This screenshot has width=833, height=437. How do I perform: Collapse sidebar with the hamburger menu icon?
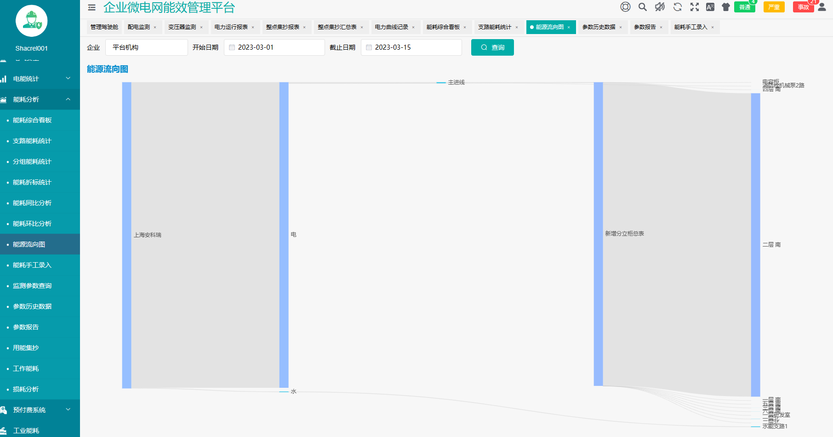click(x=92, y=7)
